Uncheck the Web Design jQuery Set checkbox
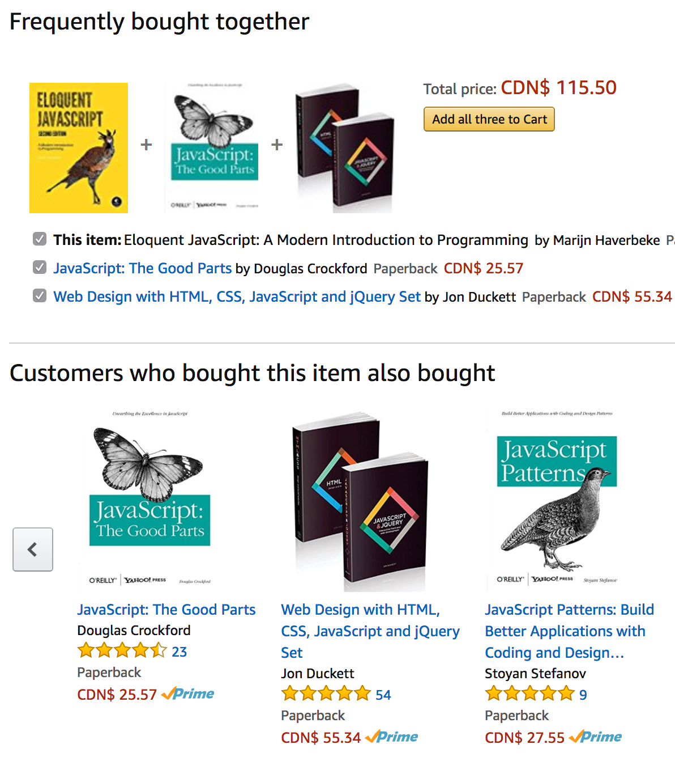The height and width of the screenshot is (778, 675). click(40, 296)
